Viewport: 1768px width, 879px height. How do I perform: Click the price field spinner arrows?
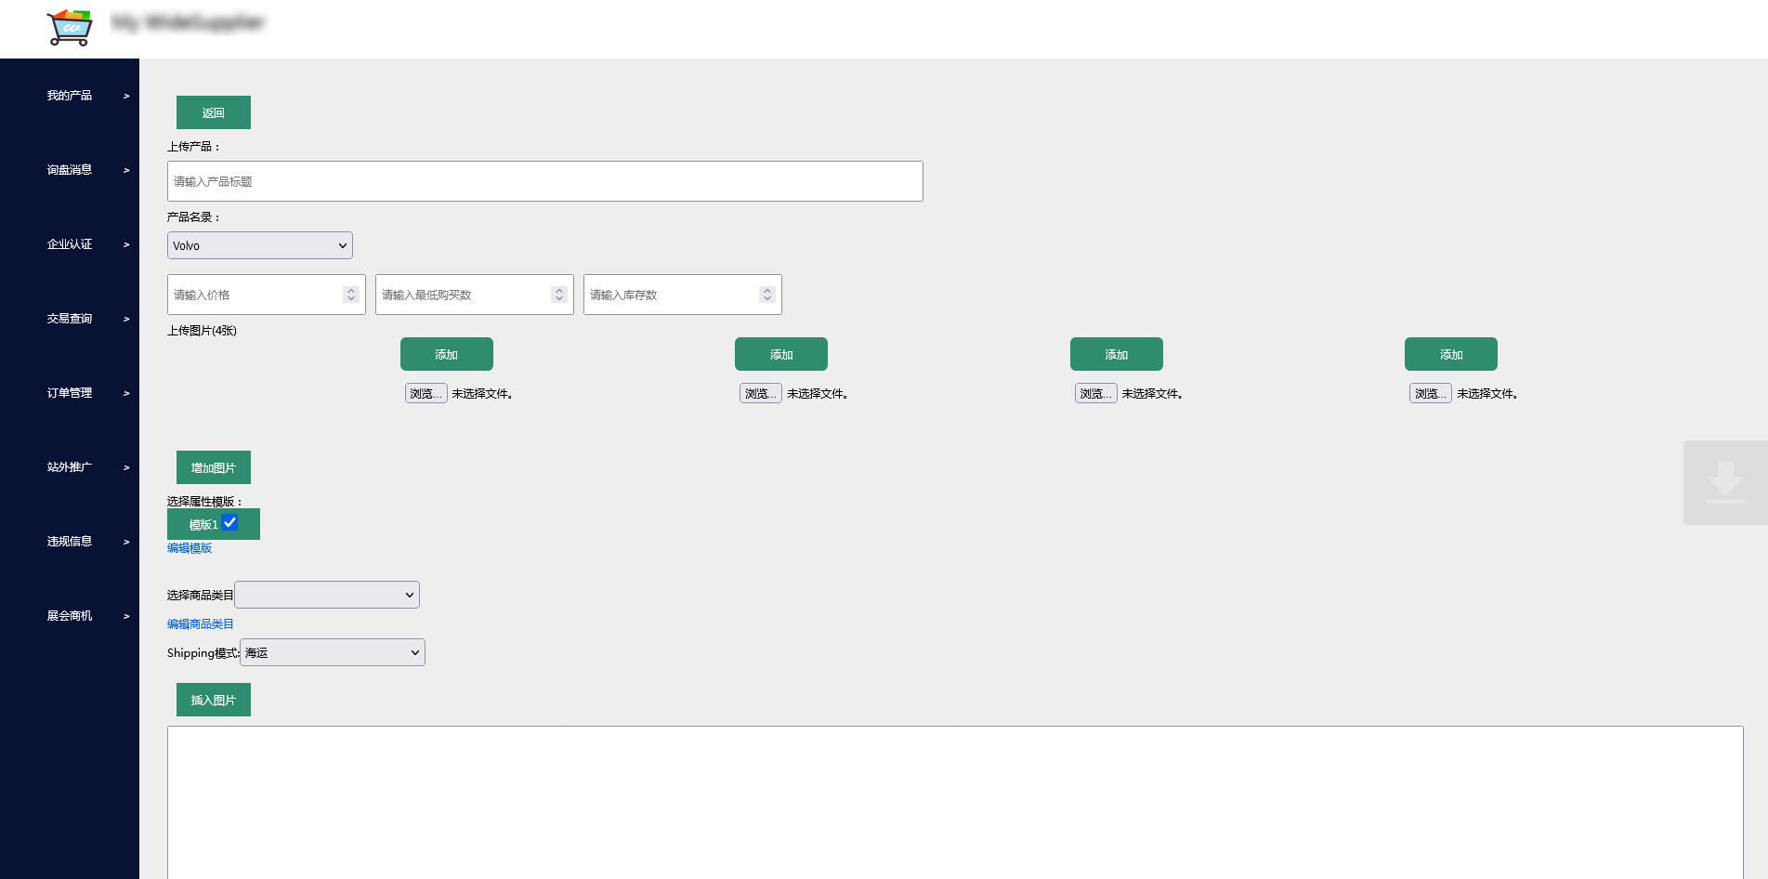(351, 295)
